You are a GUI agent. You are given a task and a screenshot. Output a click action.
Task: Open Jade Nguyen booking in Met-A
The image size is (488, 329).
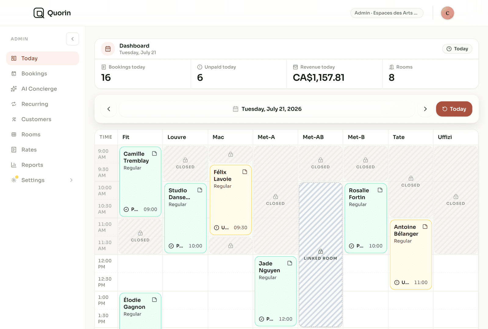pos(276,291)
